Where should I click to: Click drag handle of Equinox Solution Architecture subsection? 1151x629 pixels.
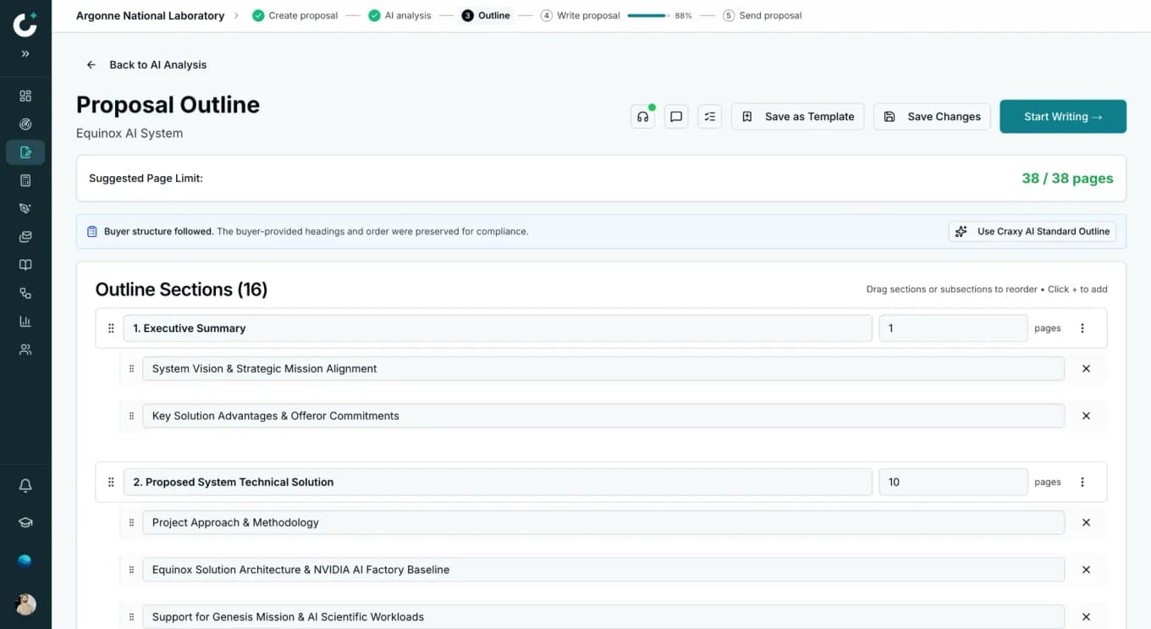pos(131,570)
